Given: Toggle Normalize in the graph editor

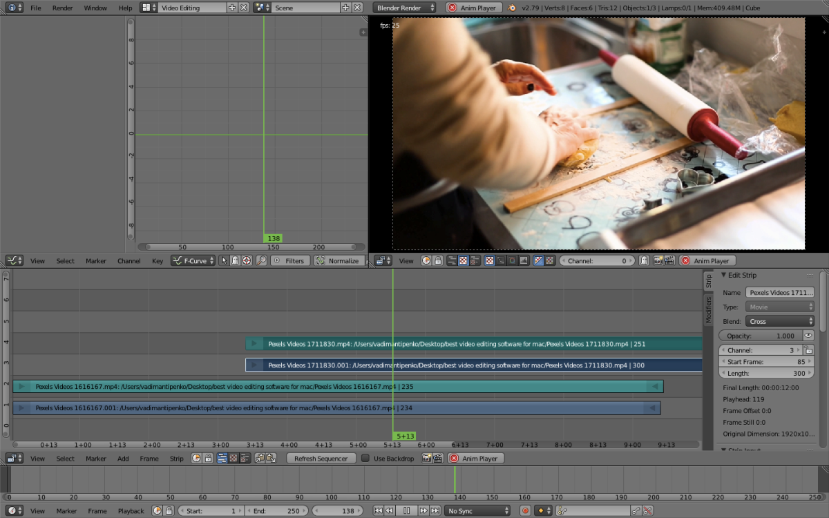Looking at the screenshot, I should pos(338,261).
